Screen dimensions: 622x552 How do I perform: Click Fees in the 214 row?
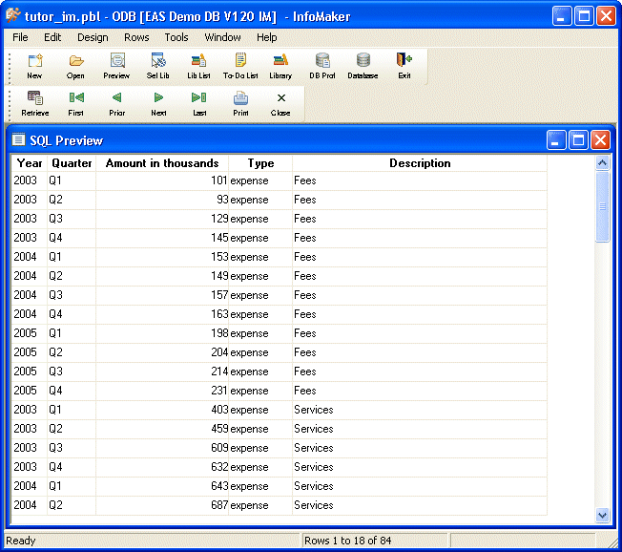click(304, 372)
